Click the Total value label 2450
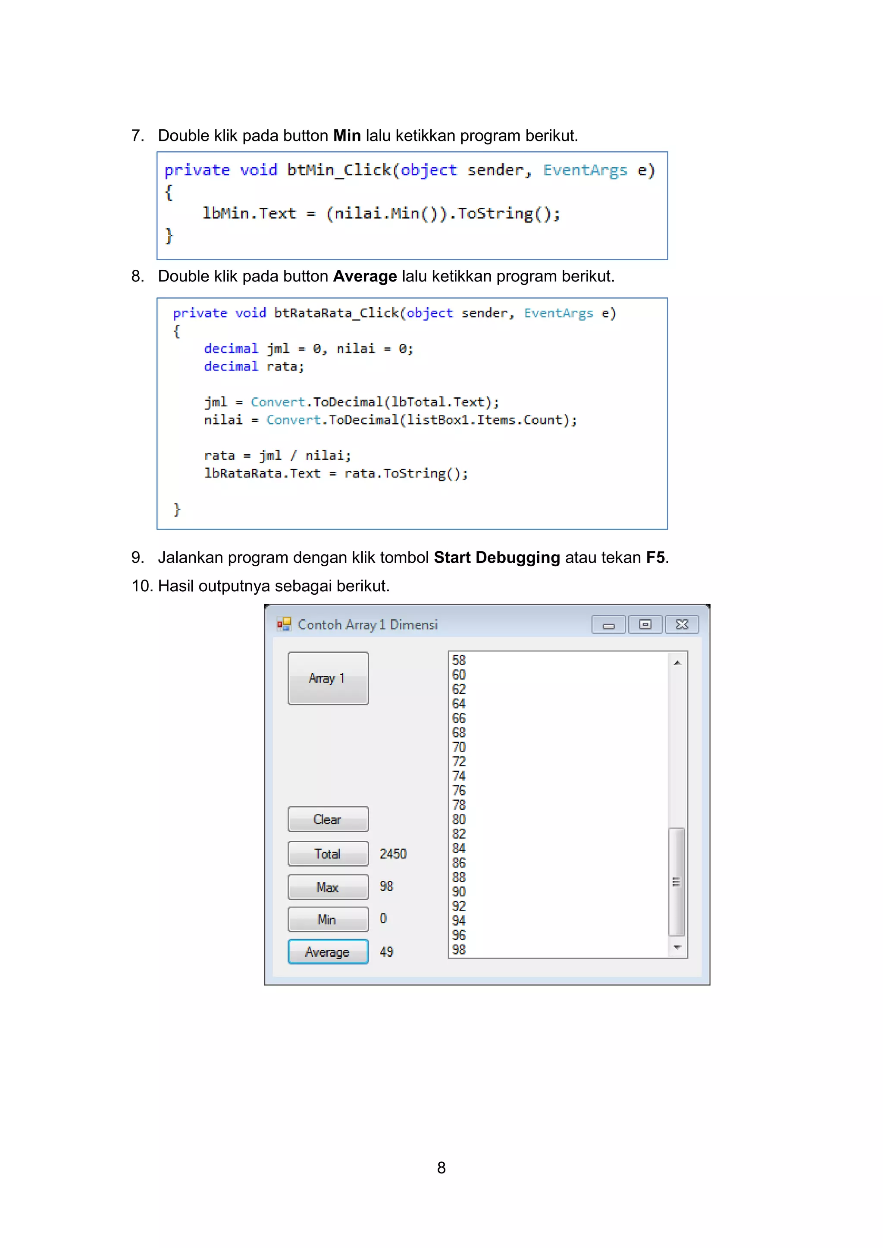883x1248 pixels. [x=393, y=854]
